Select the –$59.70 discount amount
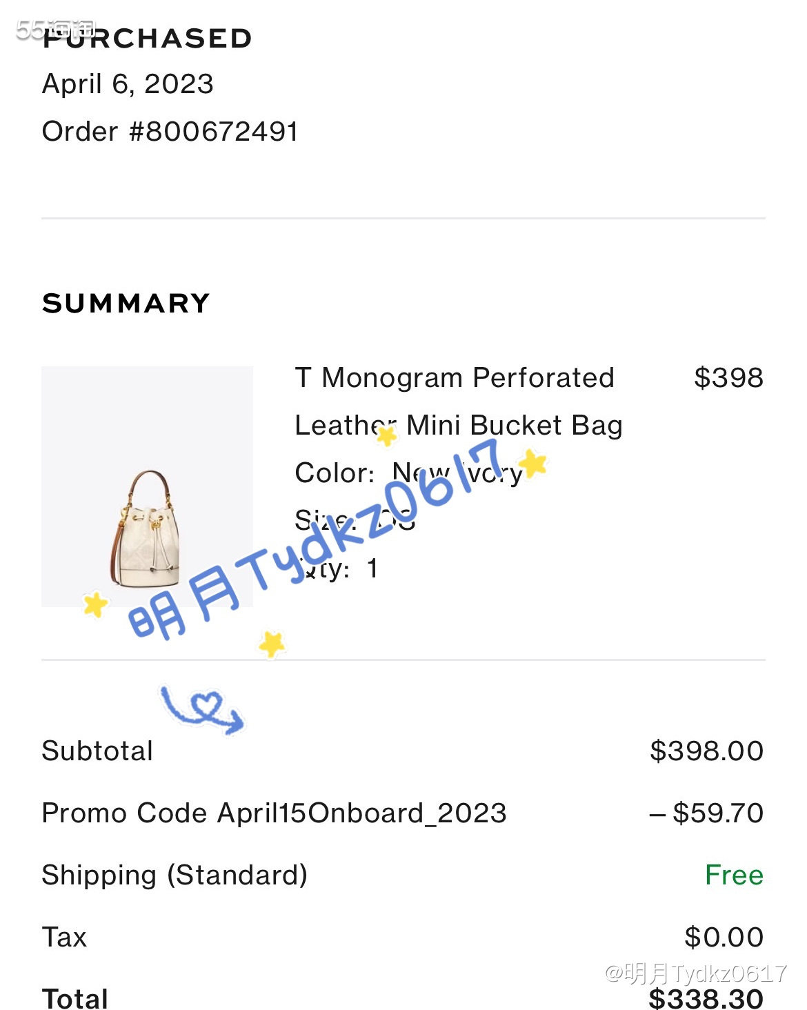 pyautogui.click(x=706, y=813)
